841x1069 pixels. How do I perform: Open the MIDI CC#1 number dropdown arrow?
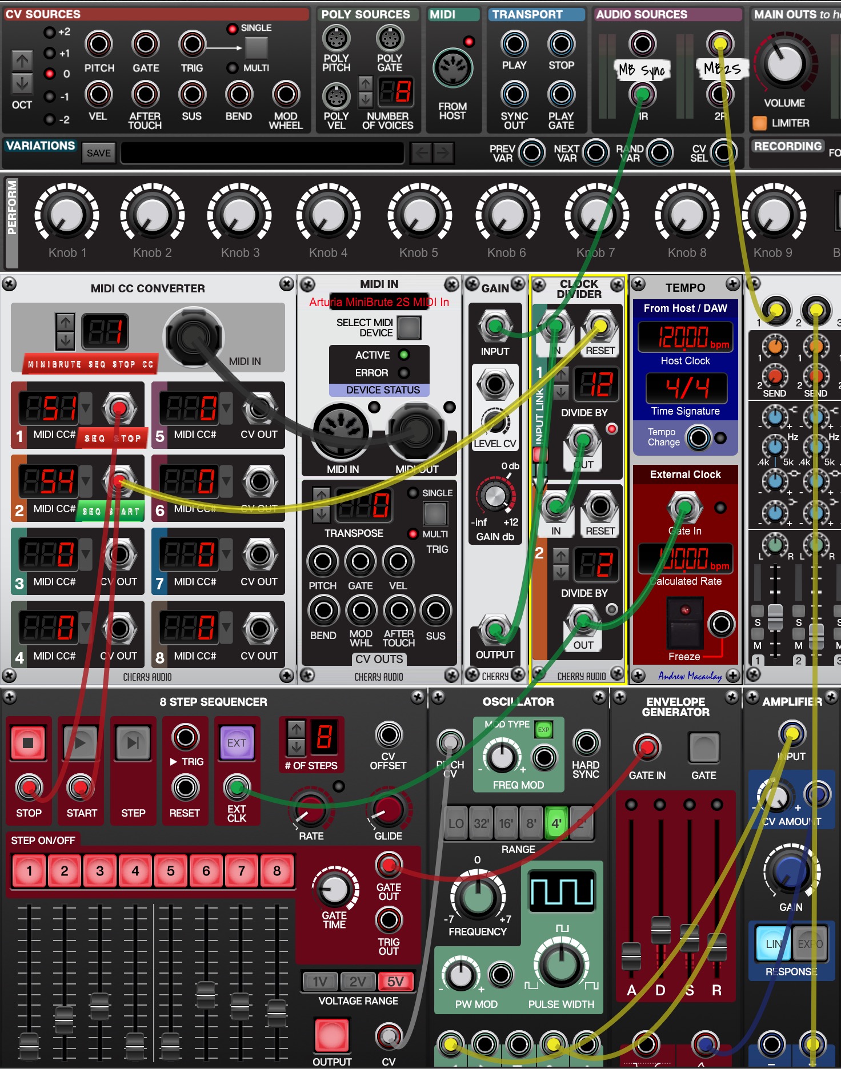click(x=86, y=408)
